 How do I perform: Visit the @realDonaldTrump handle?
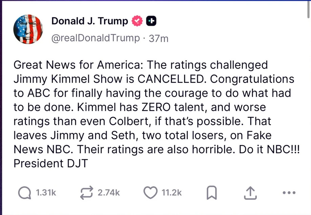[95, 38]
